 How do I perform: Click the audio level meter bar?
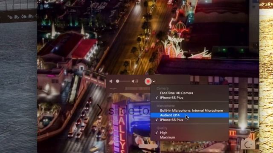tap(137, 89)
